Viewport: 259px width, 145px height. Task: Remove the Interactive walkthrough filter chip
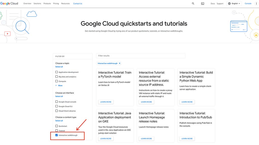pyautogui.click(x=120, y=63)
